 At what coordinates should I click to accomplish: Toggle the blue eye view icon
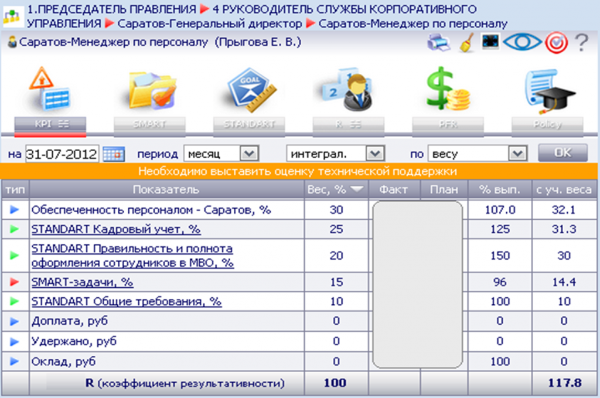point(522,42)
